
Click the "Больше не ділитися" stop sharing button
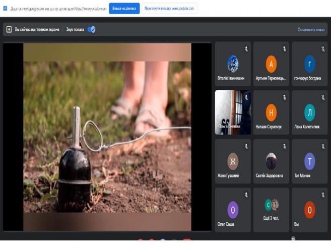coord(124,9)
